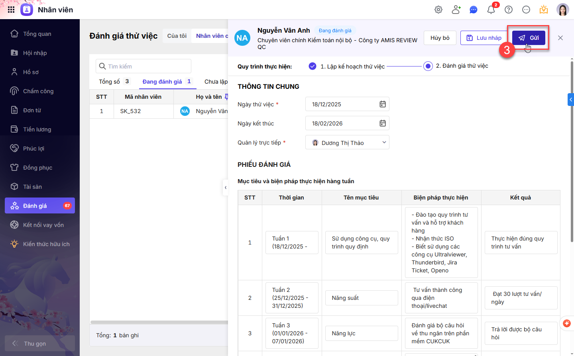Click the Gửi send button
Screen dimensions: 574x356
(529, 38)
